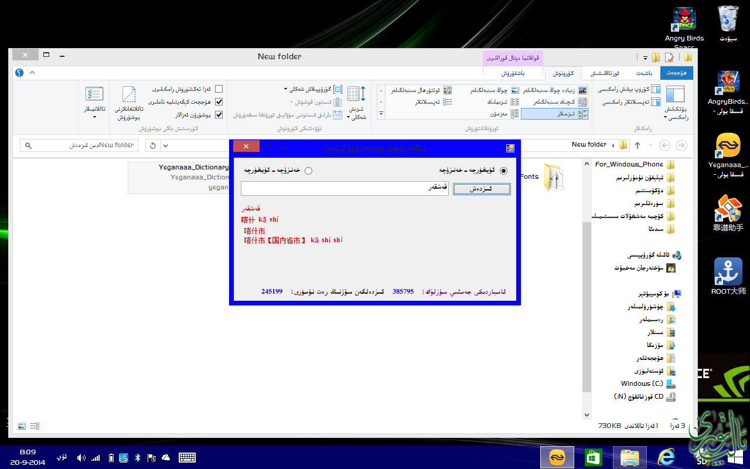
Task: Click the Explorer up-arrow navigation button
Action: point(637,145)
